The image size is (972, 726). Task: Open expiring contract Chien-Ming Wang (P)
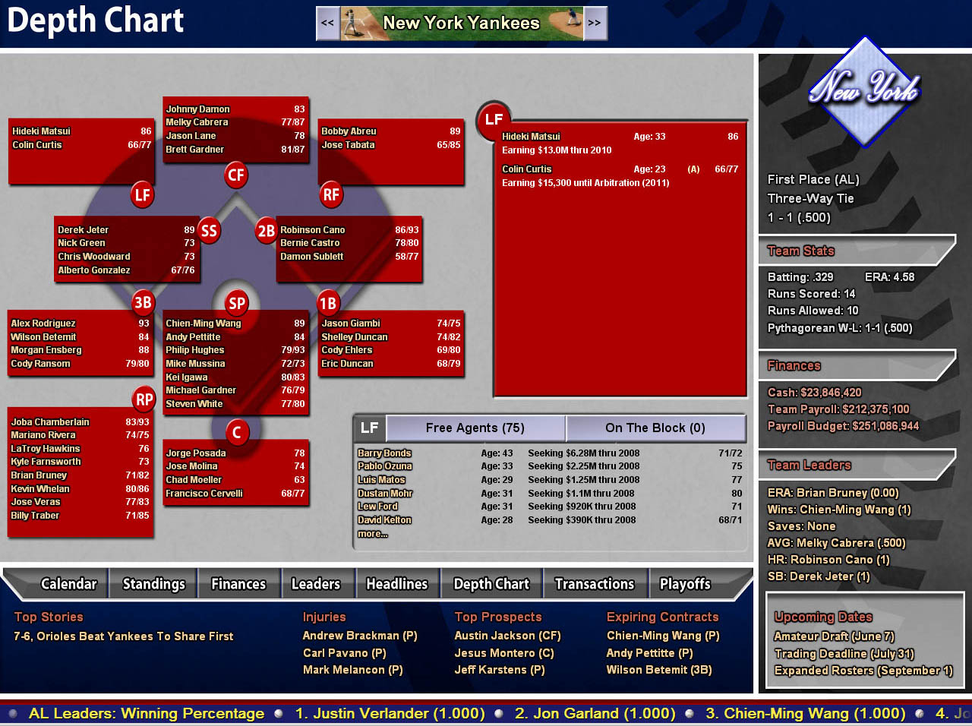[x=663, y=636]
